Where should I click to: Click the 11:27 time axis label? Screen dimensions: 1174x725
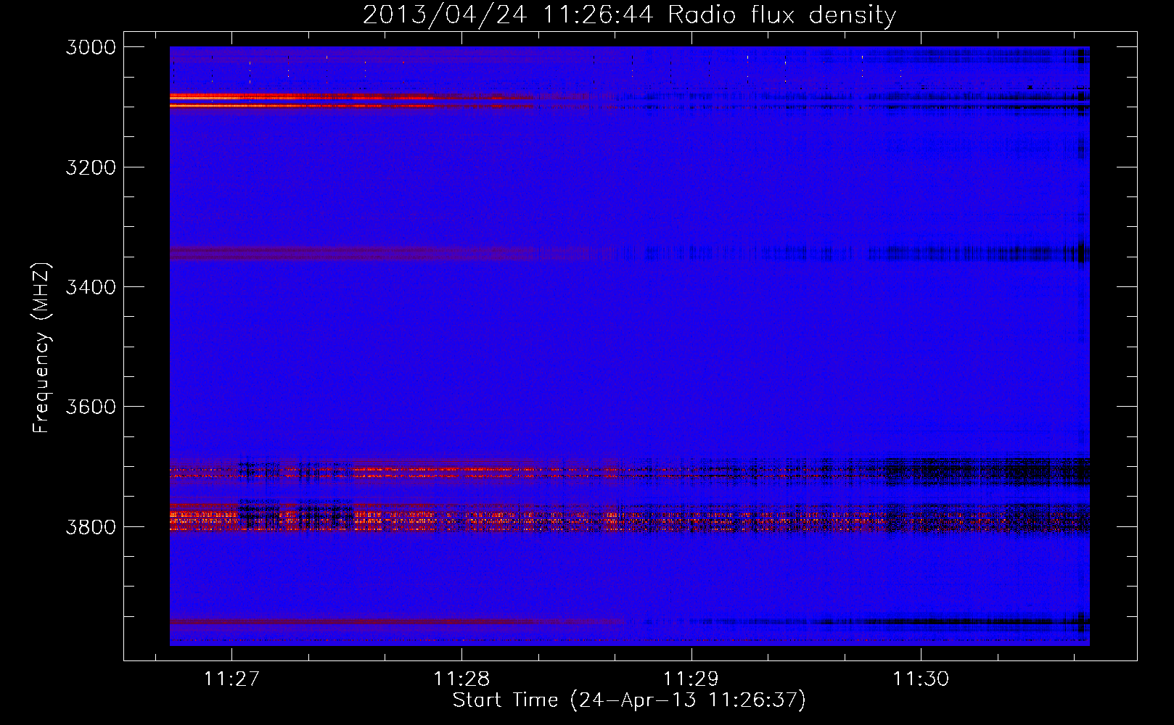tap(231, 679)
